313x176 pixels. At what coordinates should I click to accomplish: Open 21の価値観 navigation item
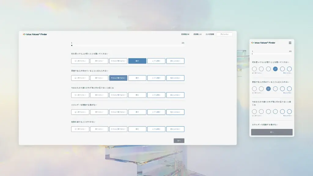tap(210, 34)
